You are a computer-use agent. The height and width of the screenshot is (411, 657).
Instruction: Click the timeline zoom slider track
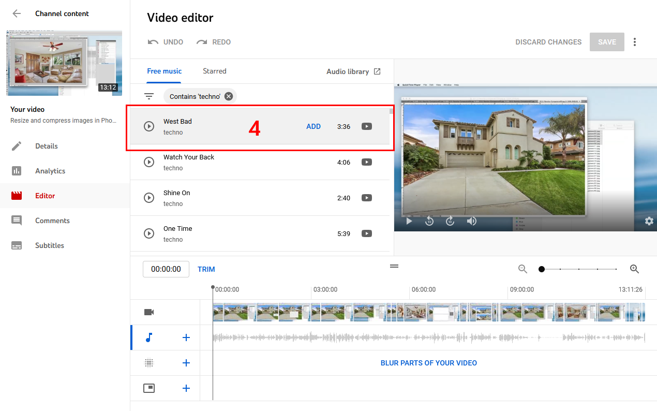click(x=579, y=269)
